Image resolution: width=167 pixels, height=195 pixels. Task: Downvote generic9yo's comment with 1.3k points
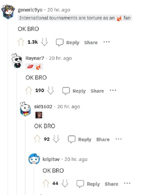44,42
